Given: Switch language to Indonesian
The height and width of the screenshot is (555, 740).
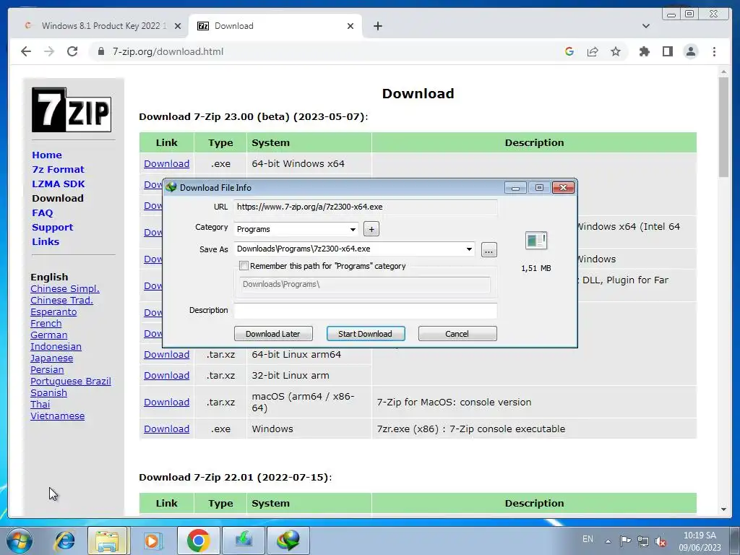Looking at the screenshot, I should [56, 346].
